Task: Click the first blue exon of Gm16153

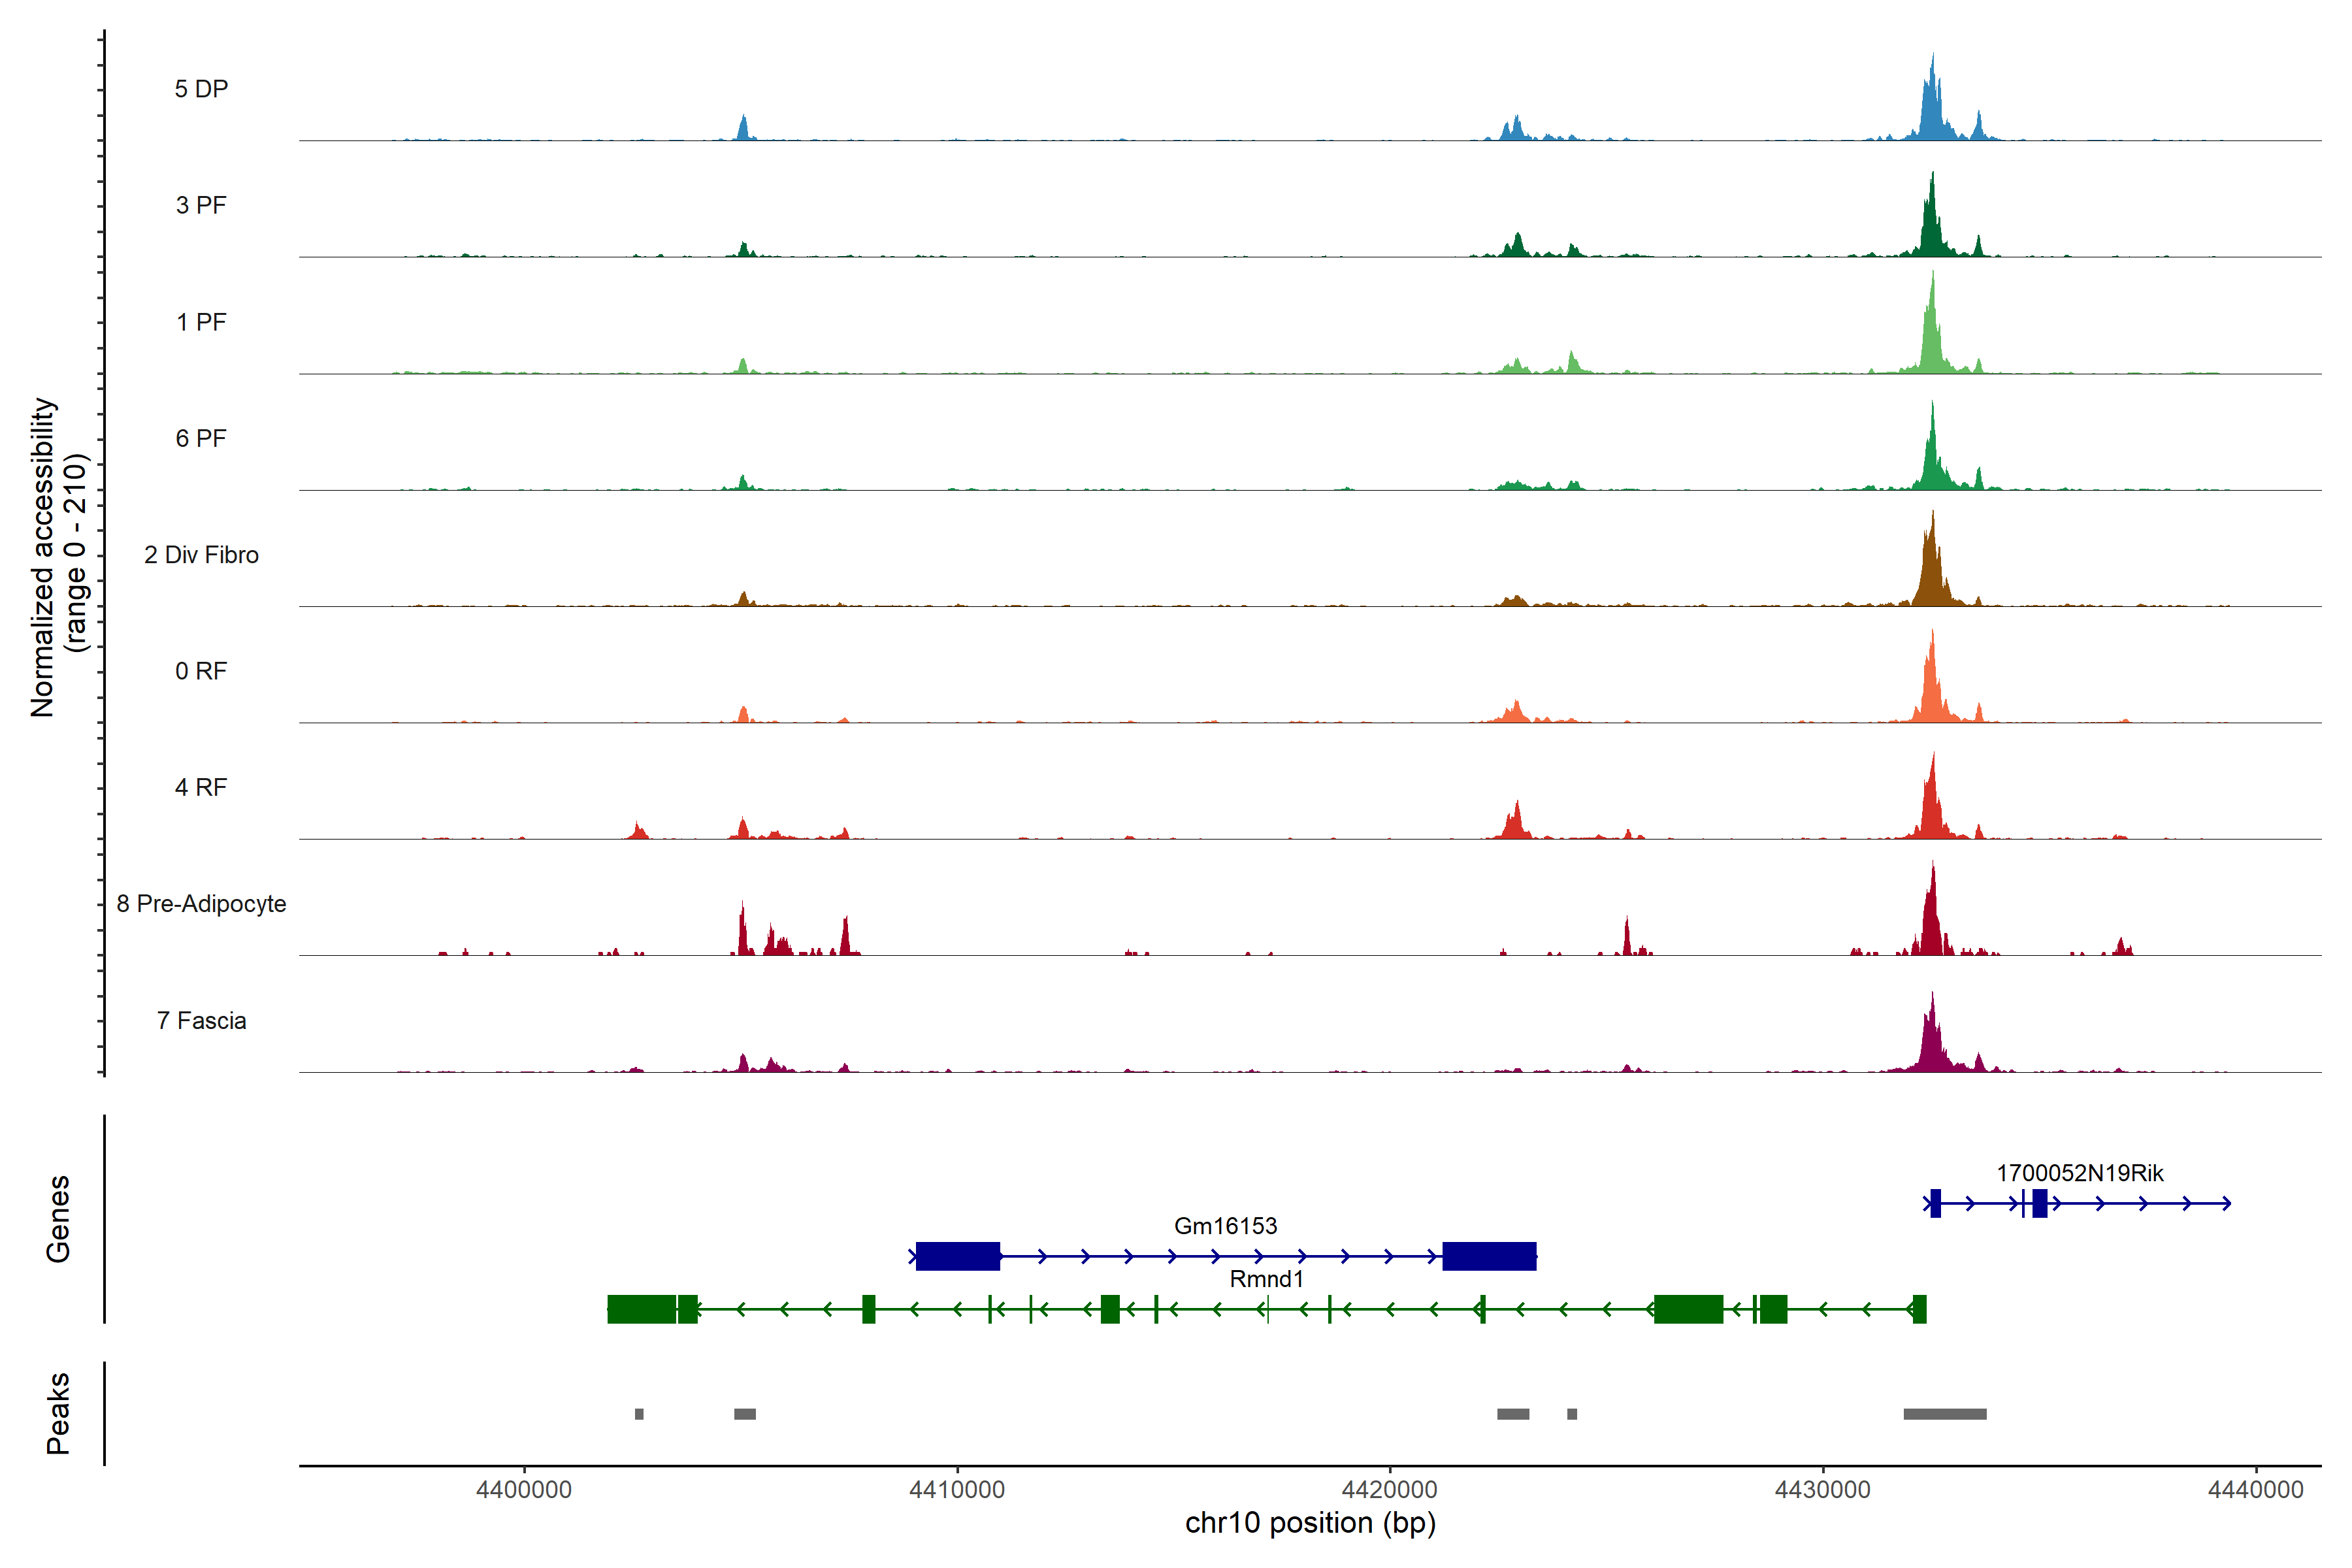Action: click(x=957, y=1256)
